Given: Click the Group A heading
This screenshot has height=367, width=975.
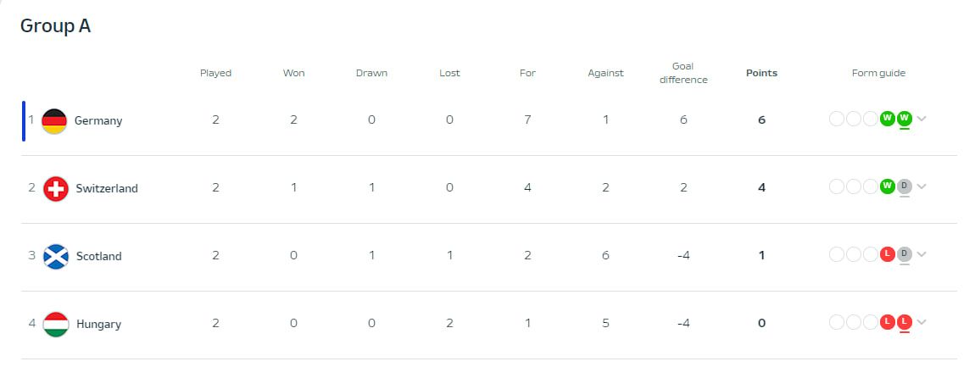Looking at the screenshot, I should [56, 26].
